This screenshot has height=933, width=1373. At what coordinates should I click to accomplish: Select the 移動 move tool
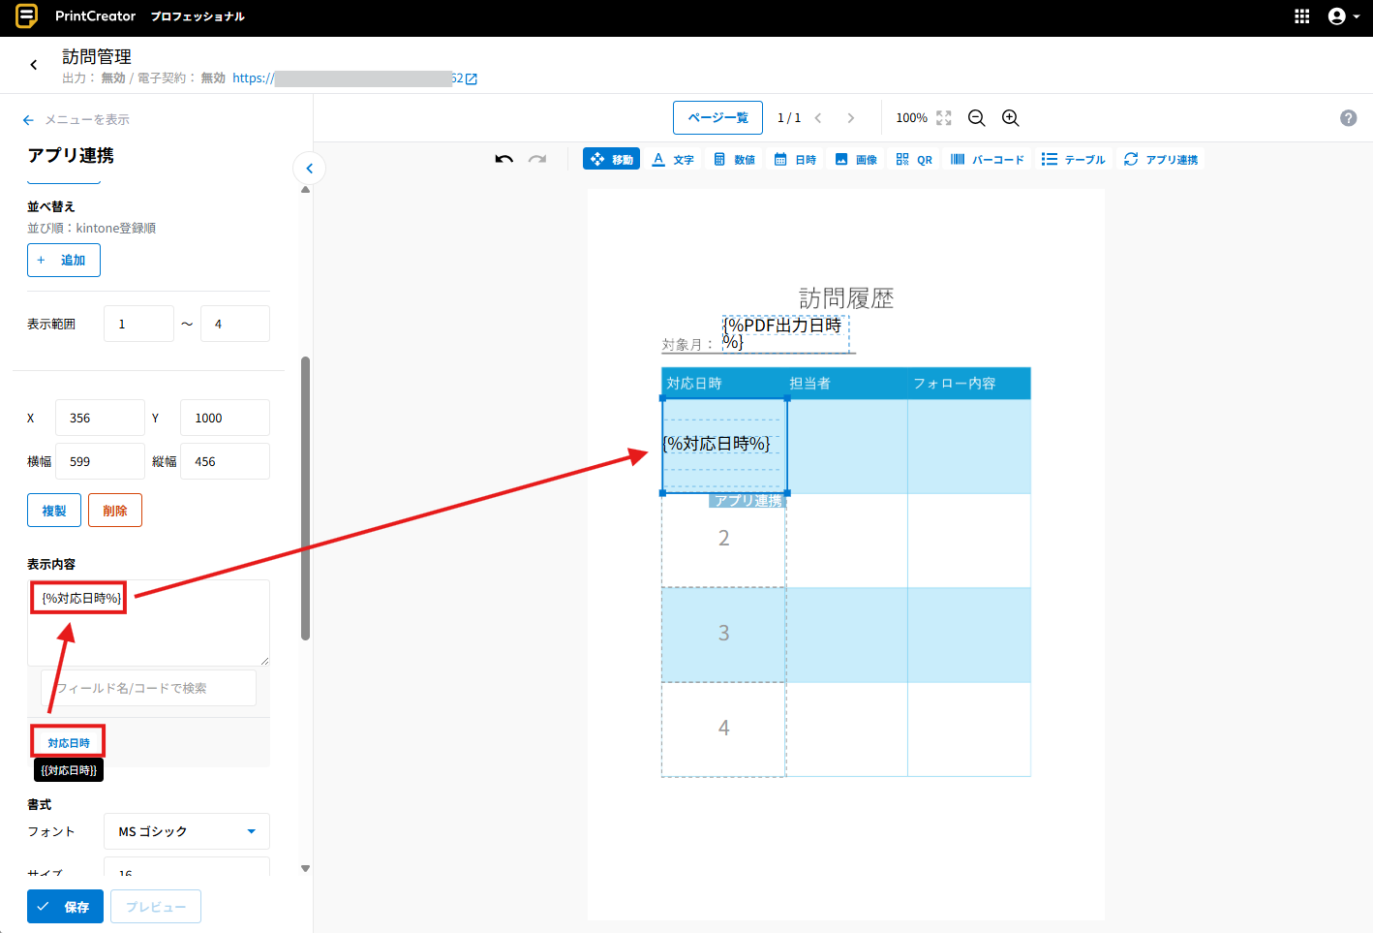point(612,159)
